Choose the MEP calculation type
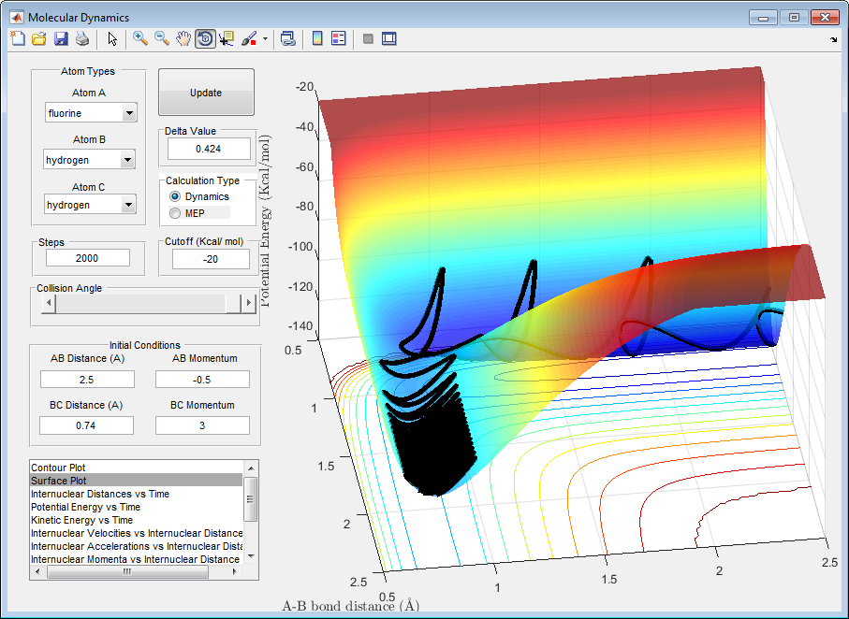The width and height of the screenshot is (849, 619). pos(175,213)
